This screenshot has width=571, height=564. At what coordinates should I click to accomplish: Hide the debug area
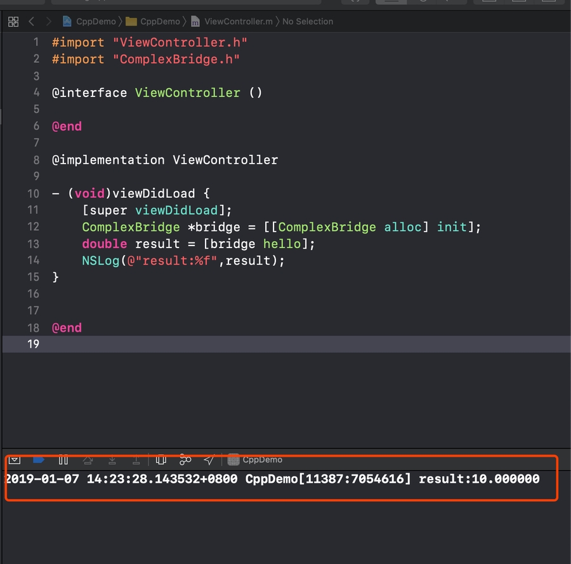[x=15, y=459]
